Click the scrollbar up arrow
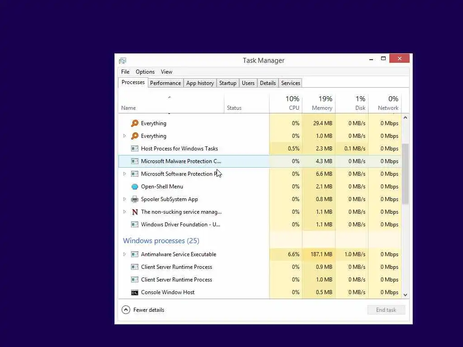 coord(406,117)
